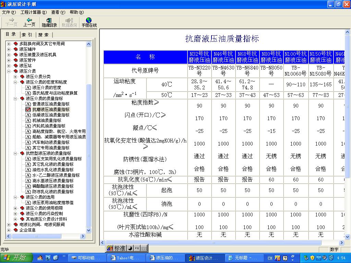Expand the 液压介质分类 node
Screen dimensions: 351x263
coord(15,77)
